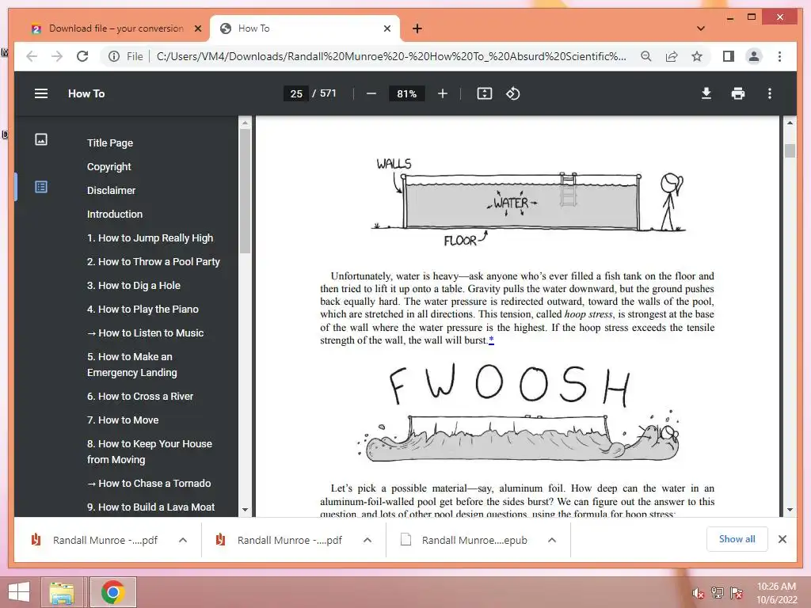Close the downloads bar
Screen dimensions: 811x608
click(x=782, y=539)
